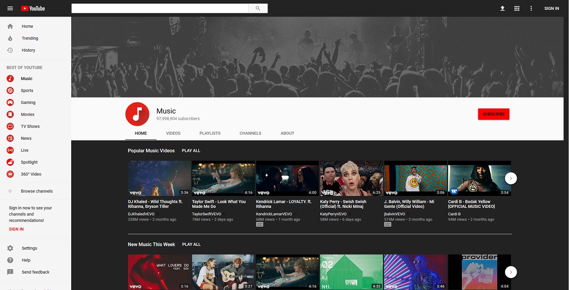Click CC badge under Kendrick Lamar video
The image size is (569, 290).
click(260, 225)
